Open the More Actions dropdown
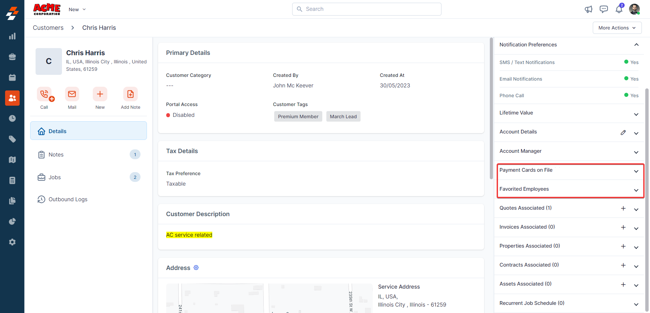Viewport: 650px width, 313px height. pos(617,28)
